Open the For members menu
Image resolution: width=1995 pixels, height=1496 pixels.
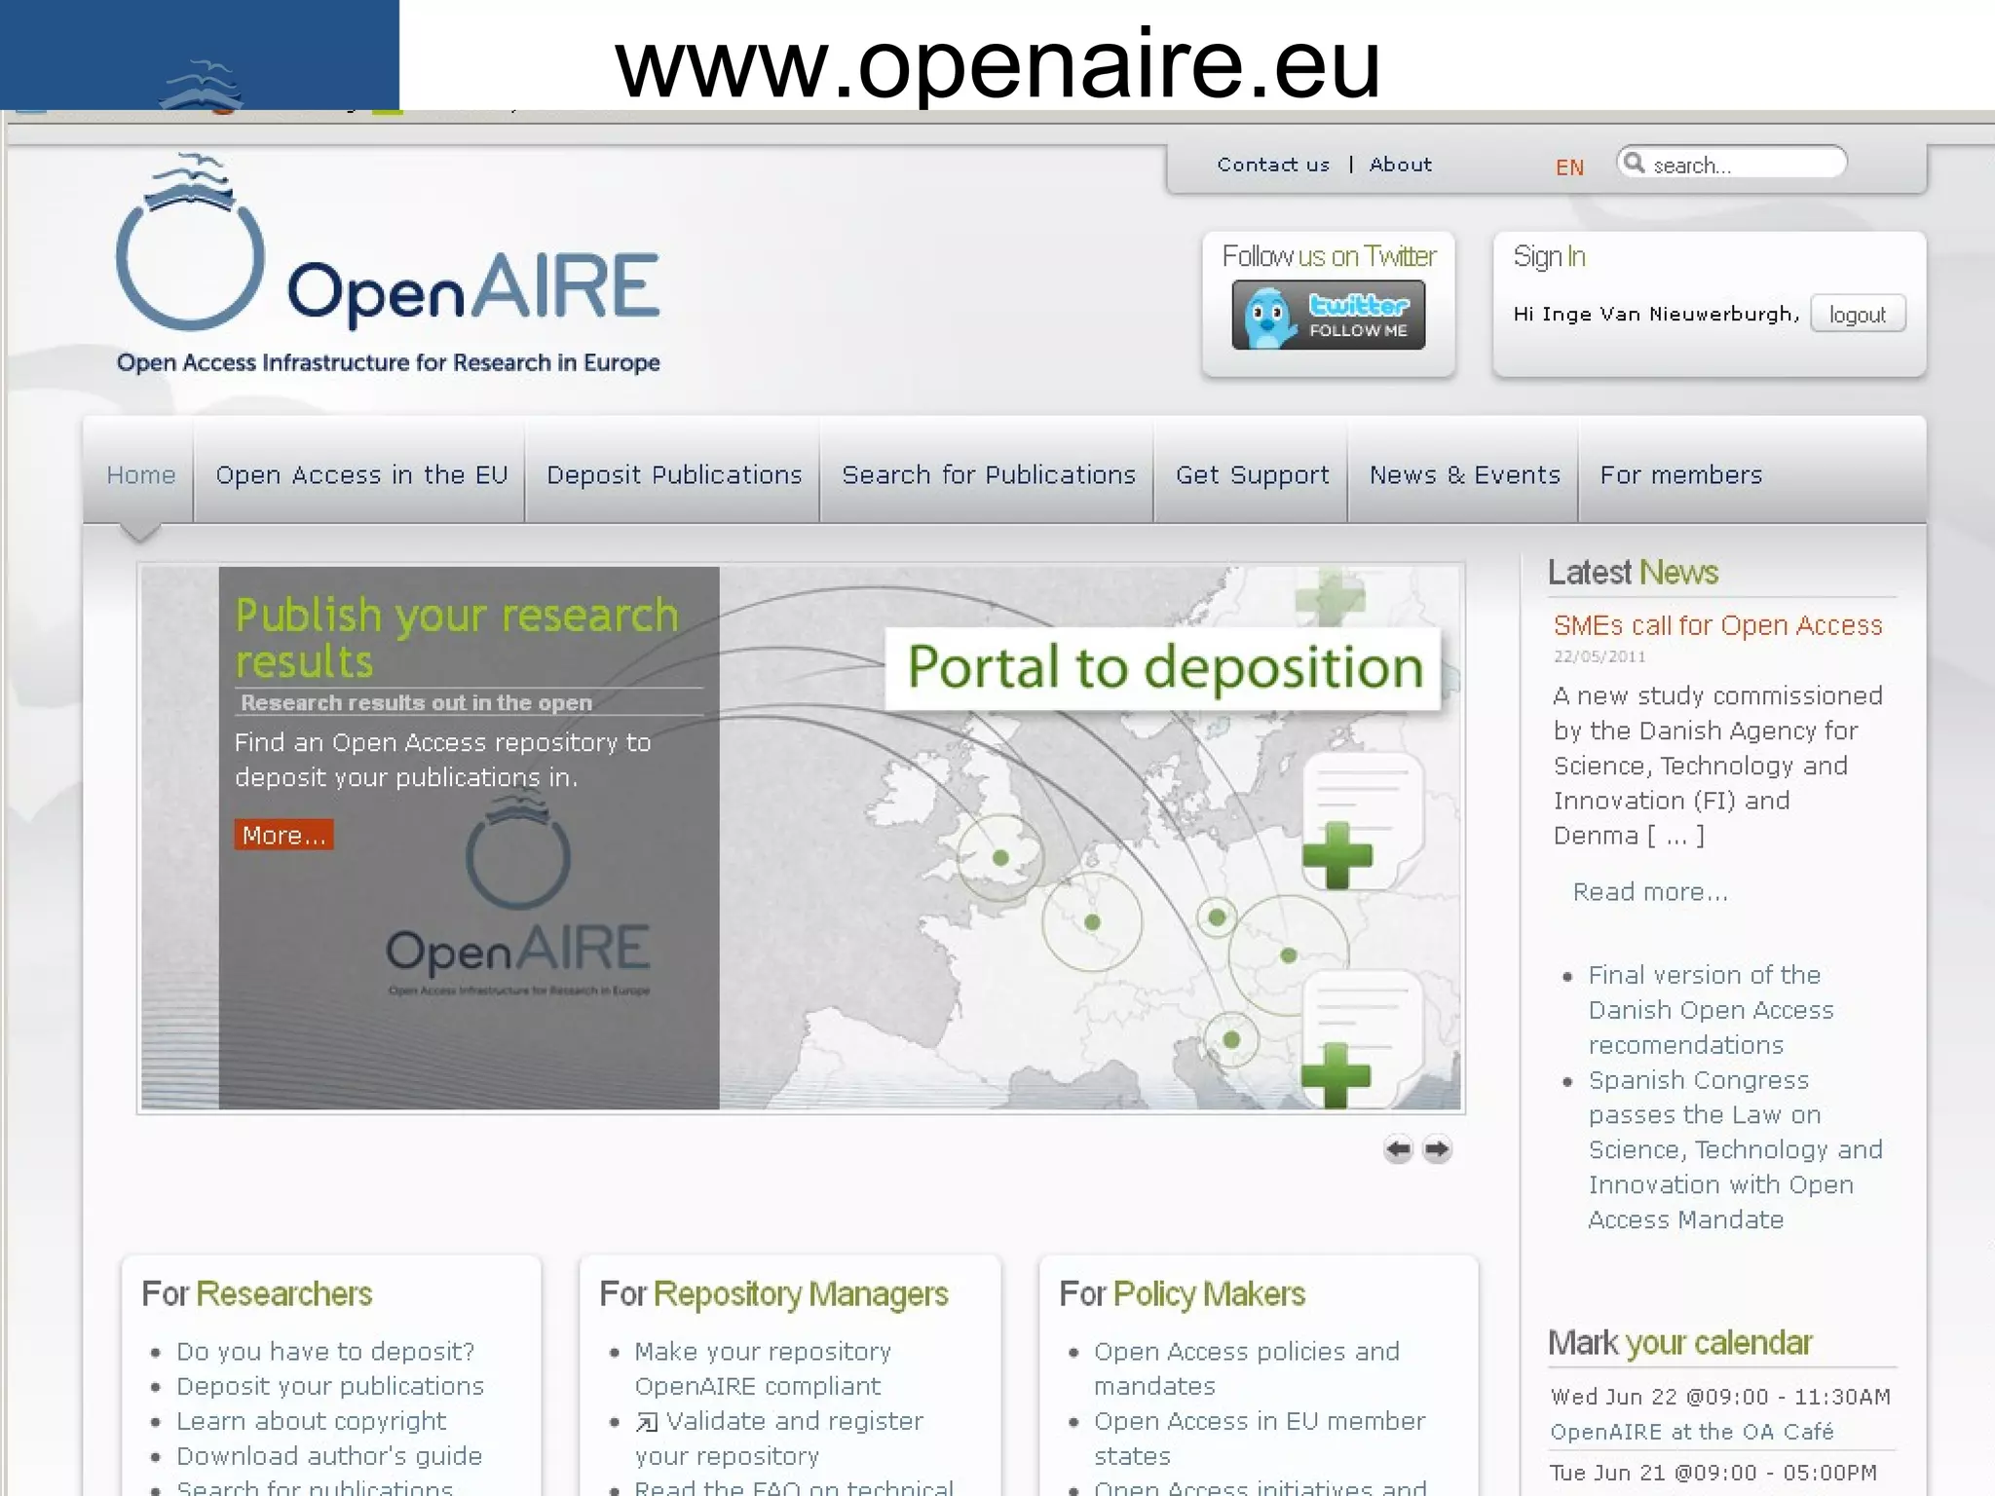1681,474
